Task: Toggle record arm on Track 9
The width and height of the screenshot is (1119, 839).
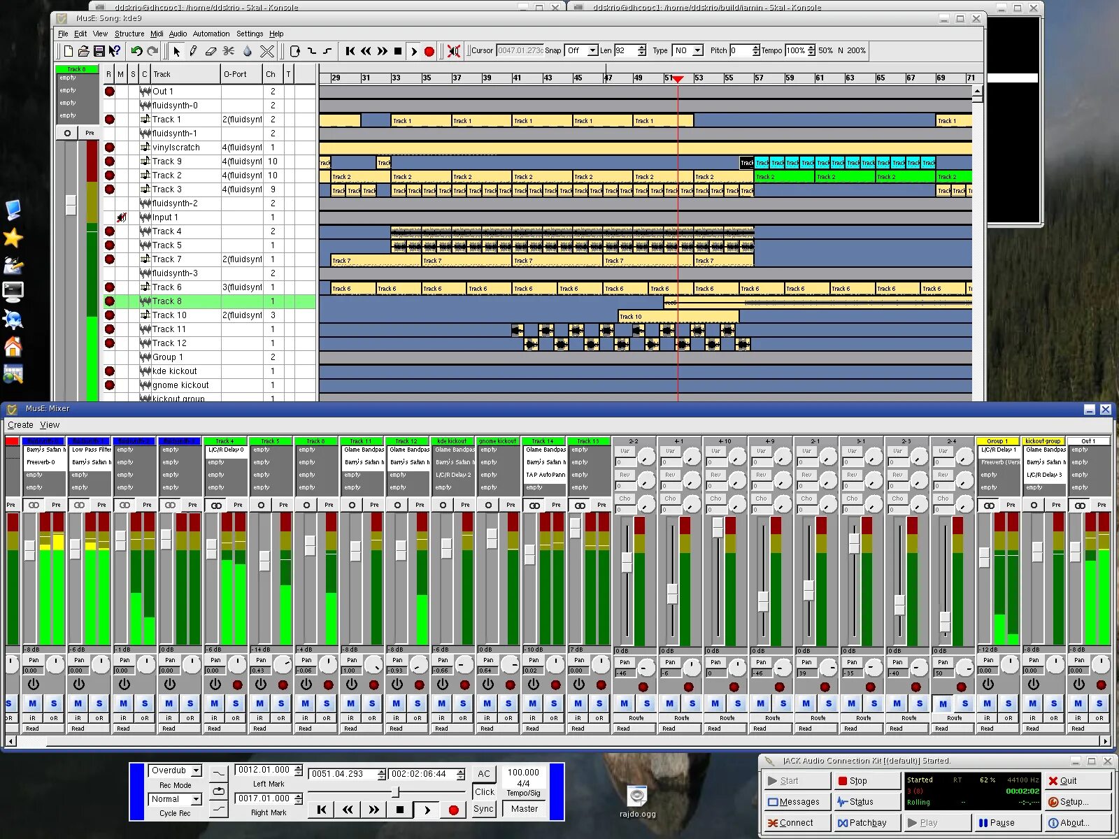Action: point(109,162)
